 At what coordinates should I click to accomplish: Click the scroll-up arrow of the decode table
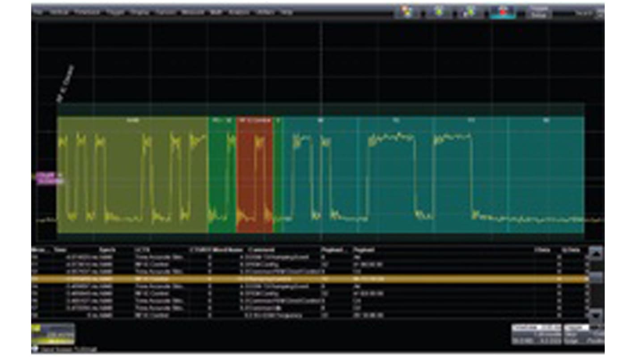coord(596,254)
